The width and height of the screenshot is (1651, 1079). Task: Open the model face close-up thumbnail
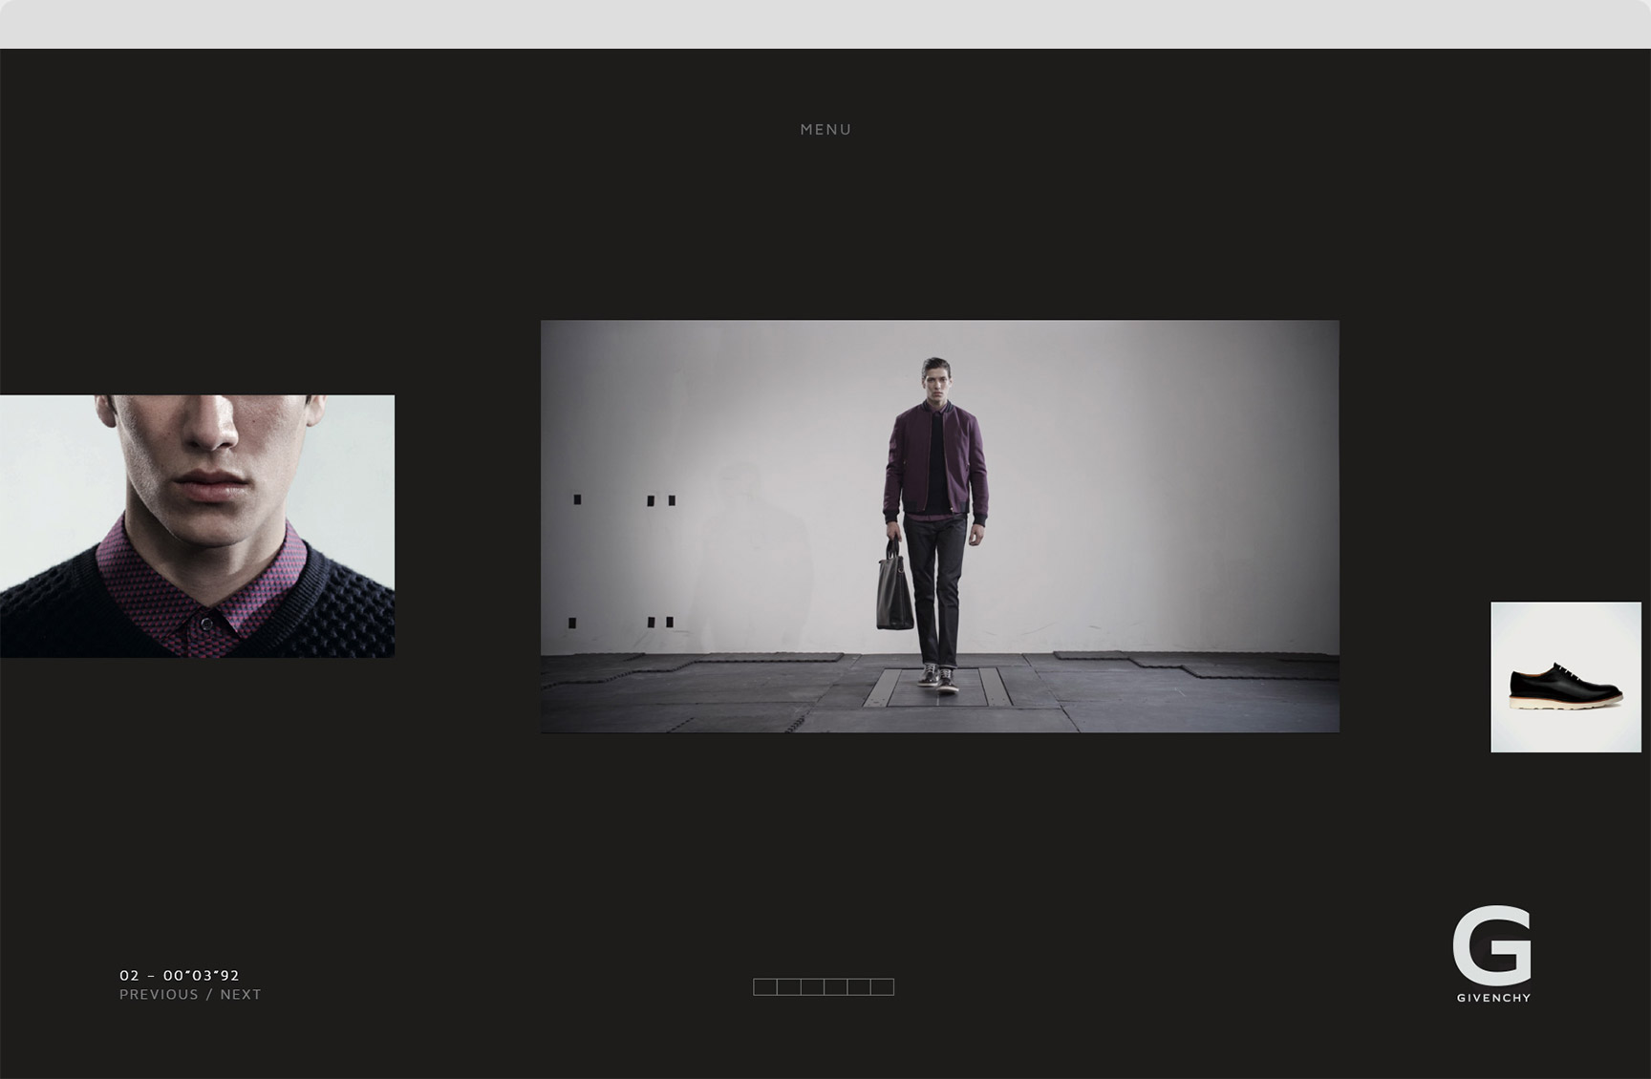click(197, 526)
